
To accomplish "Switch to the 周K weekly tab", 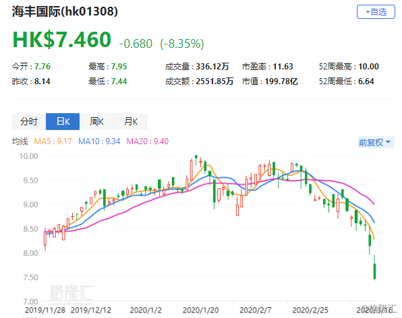I will (96, 121).
